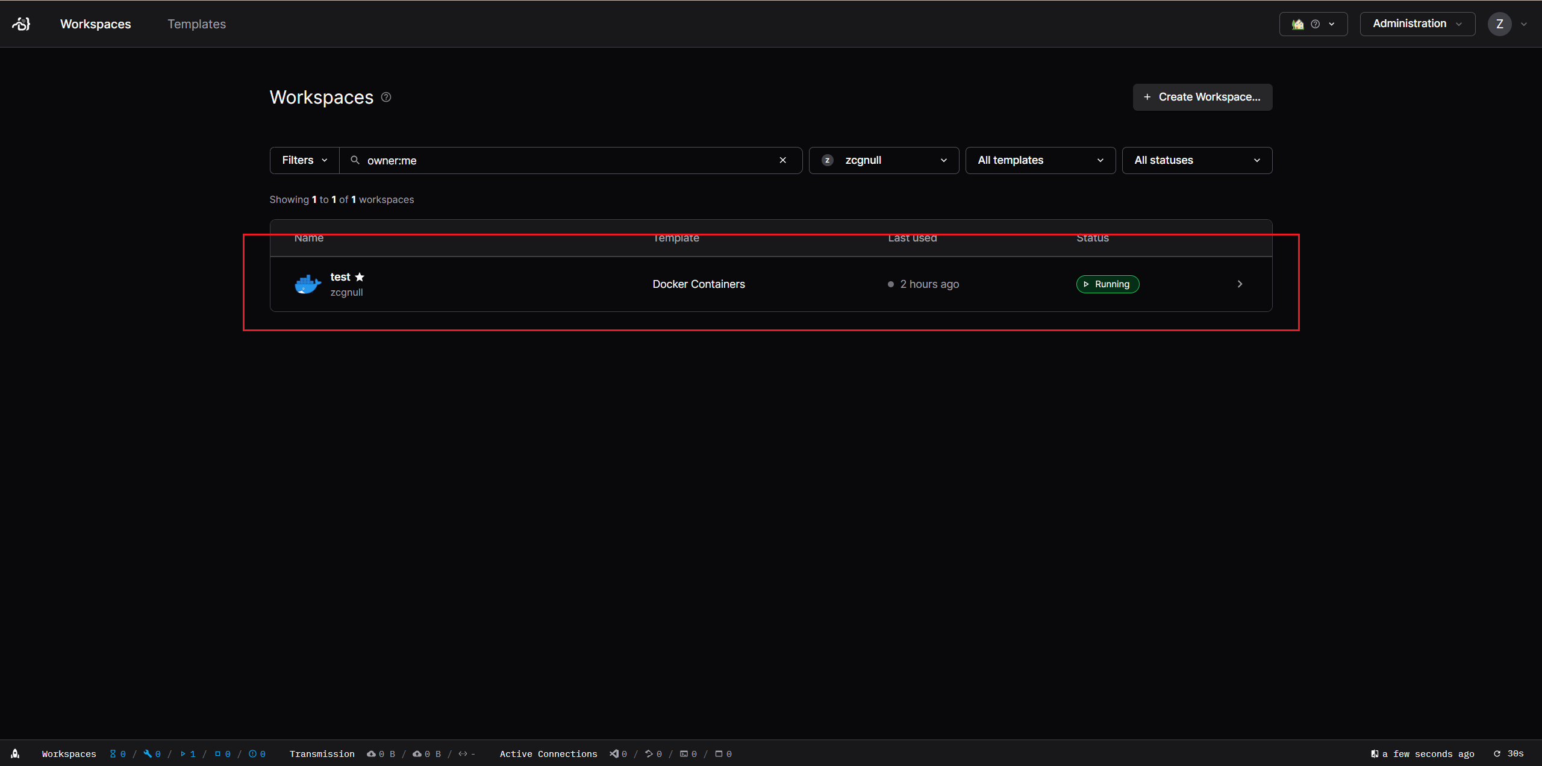Screen dimensions: 1542x766
Task: Open test workspace via the row chevron
Action: pos(1240,284)
